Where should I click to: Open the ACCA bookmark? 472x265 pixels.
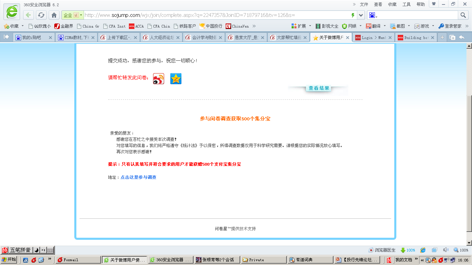coord(136,26)
